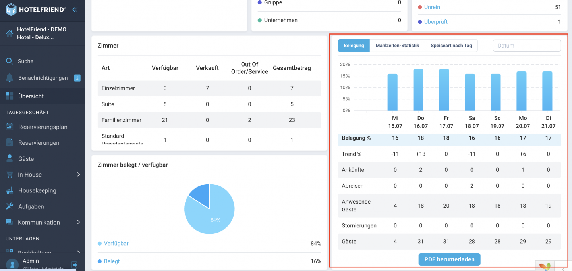This screenshot has width=572, height=271.
Task: Click the Belegt legend color dot
Action: tap(100, 261)
